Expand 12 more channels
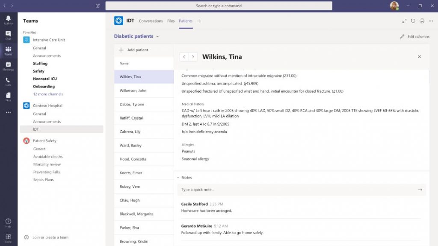438x246 pixels. click(48, 94)
